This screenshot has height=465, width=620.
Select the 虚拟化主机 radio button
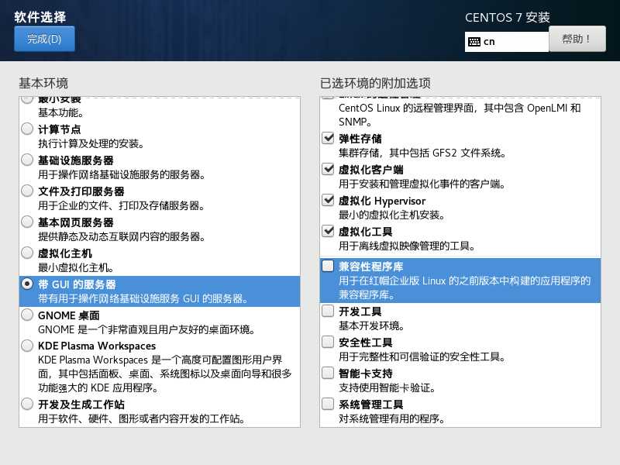(x=27, y=253)
